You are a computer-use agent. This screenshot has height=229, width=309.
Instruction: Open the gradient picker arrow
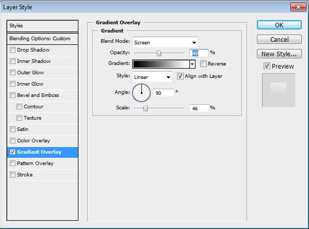tap(192, 64)
